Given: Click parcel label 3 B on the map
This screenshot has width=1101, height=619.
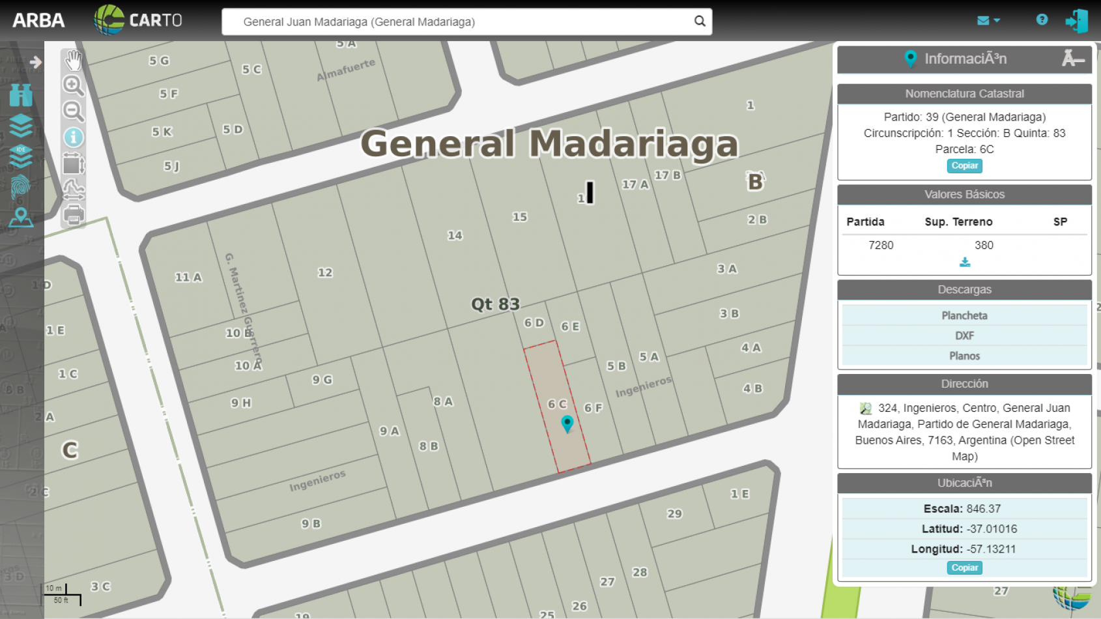Looking at the screenshot, I should pyautogui.click(x=729, y=314).
